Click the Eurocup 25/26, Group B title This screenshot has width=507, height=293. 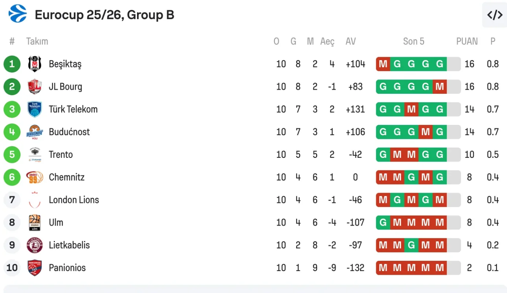click(x=104, y=15)
